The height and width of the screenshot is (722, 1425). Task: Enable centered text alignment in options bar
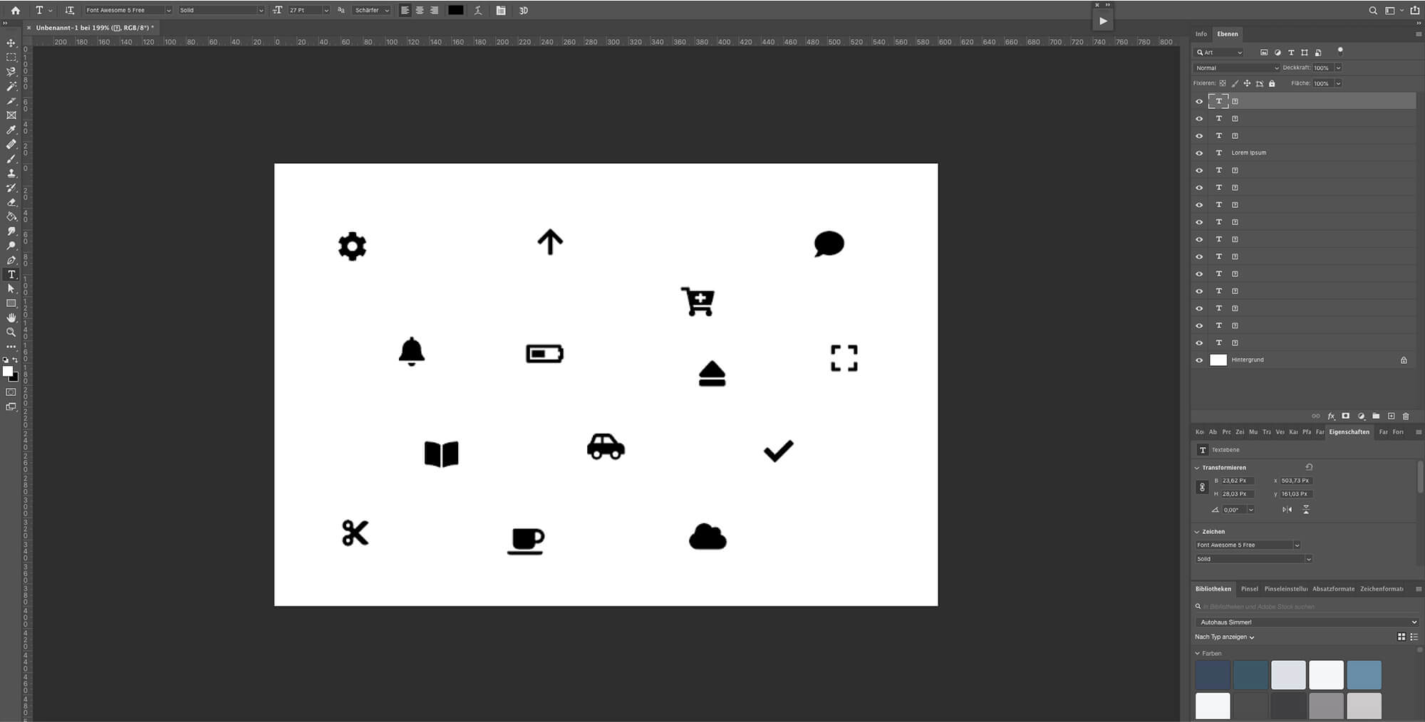pyautogui.click(x=420, y=10)
